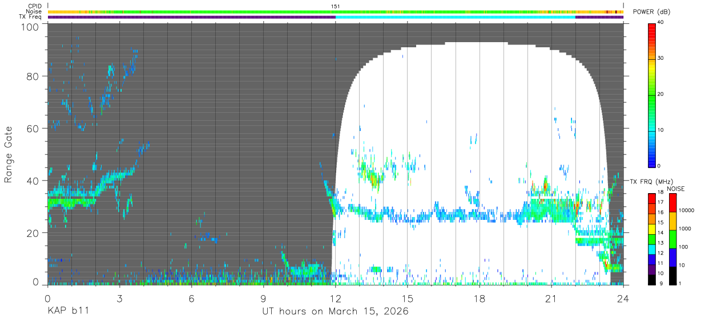Click the 6 hour label on time axis

pyautogui.click(x=191, y=299)
